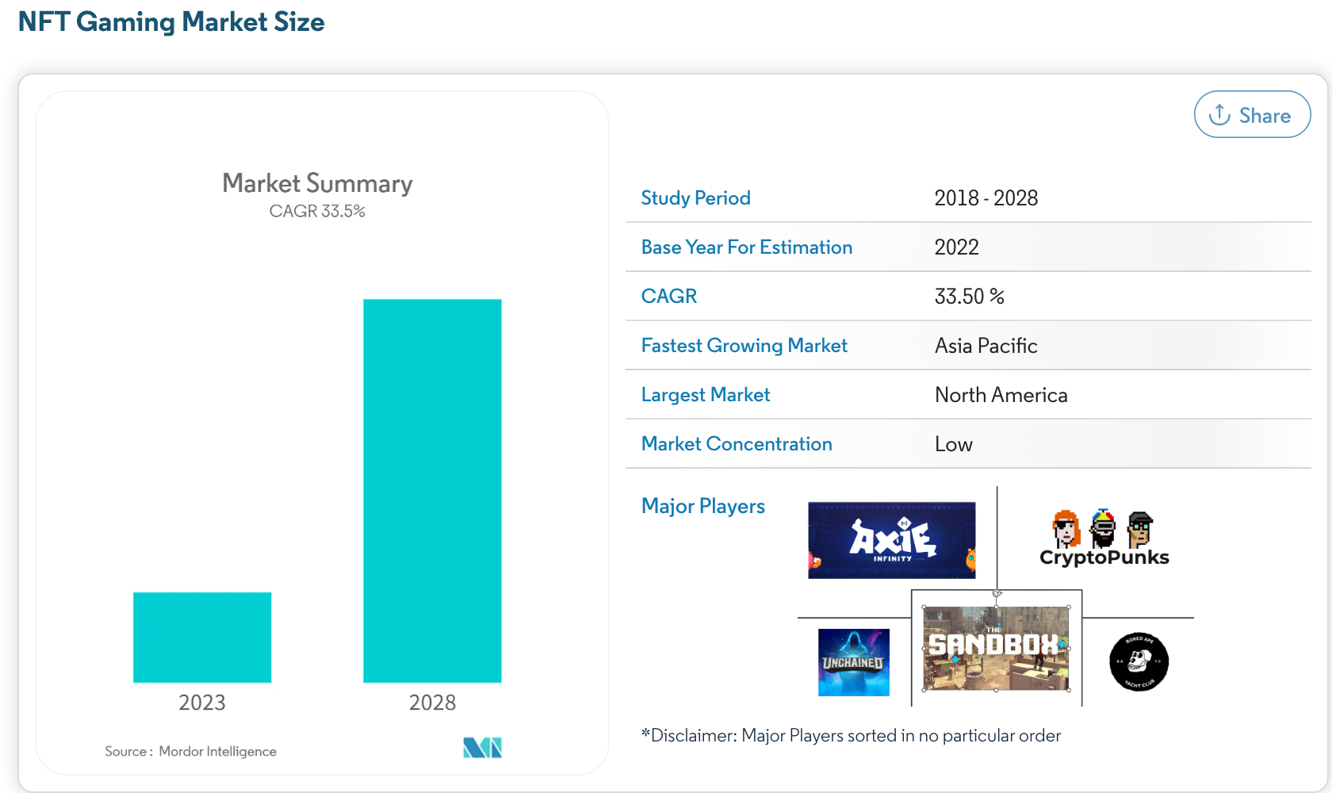
Task: Click the 2023 market size bar
Action: [201, 637]
